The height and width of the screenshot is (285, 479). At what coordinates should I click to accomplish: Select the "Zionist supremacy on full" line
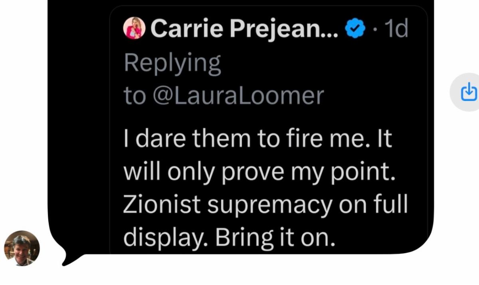[265, 205]
